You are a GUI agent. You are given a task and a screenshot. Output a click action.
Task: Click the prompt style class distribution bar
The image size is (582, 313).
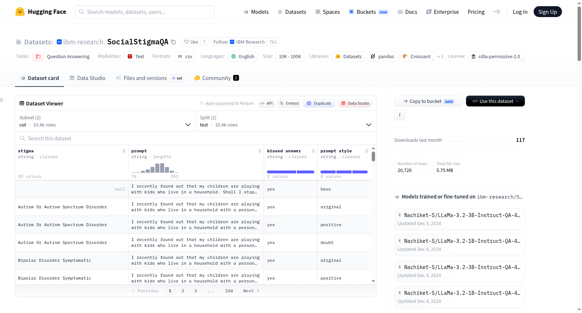point(344,172)
